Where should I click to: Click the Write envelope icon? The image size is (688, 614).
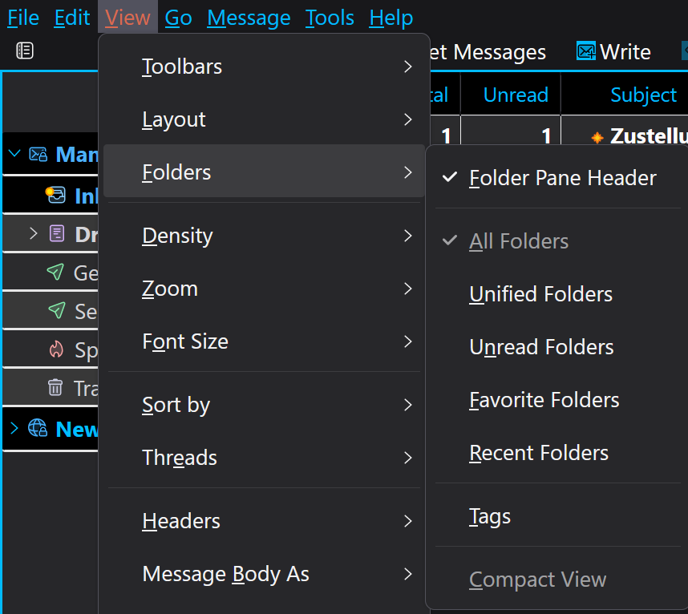[x=586, y=52]
